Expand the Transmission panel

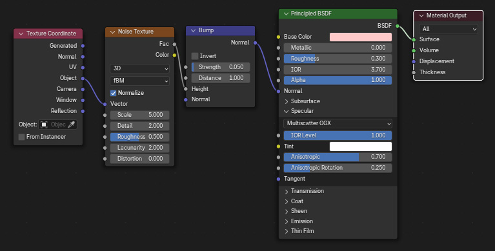click(304, 191)
